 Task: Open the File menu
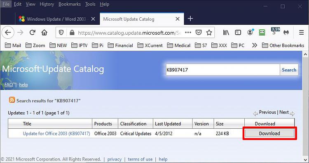tap(6, 4)
